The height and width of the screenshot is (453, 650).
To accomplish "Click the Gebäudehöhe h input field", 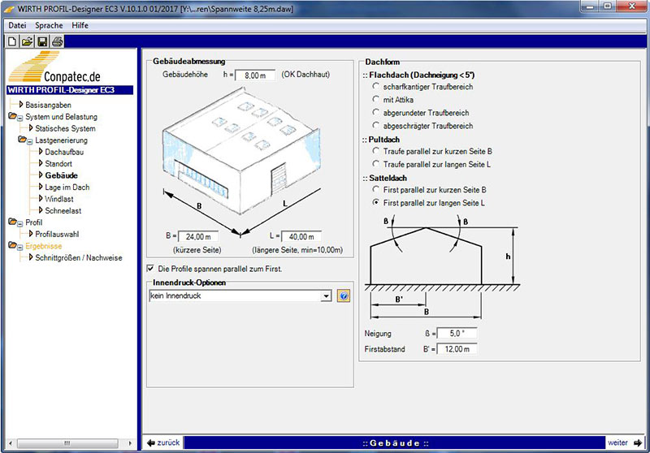I will (256, 75).
